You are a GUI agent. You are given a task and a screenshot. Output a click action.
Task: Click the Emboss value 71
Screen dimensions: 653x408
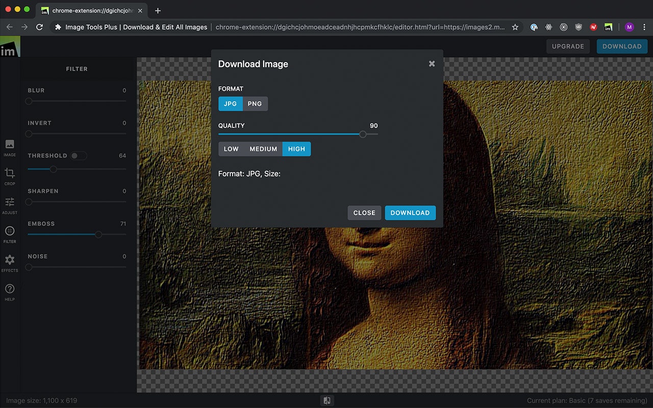point(123,224)
